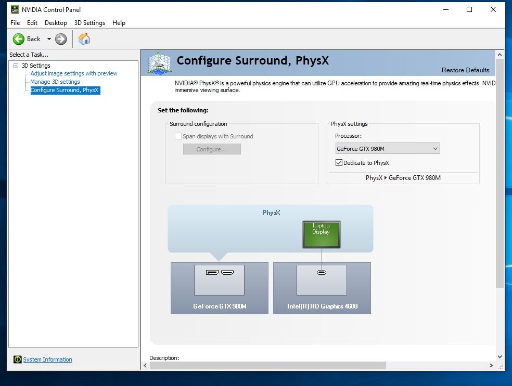Viewport: 512px width, 386px height.
Task: Open the Edit menu
Action: [x=32, y=23]
